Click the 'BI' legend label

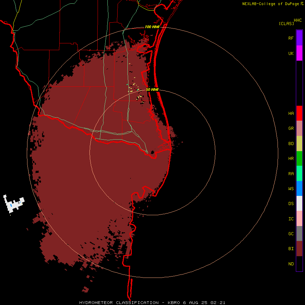point(291,249)
